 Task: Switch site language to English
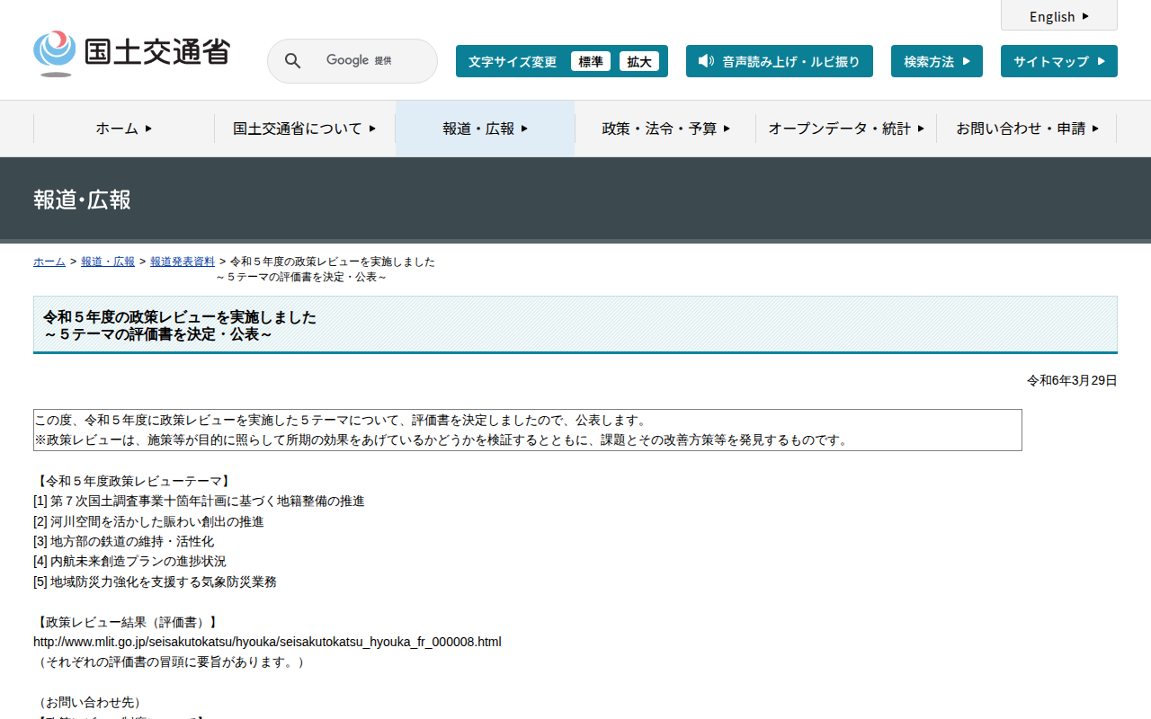[x=1058, y=16]
